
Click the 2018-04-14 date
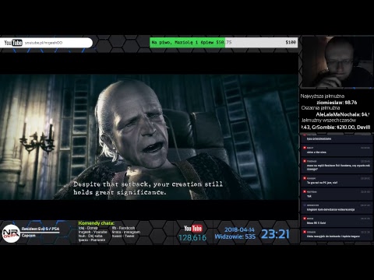239,229
